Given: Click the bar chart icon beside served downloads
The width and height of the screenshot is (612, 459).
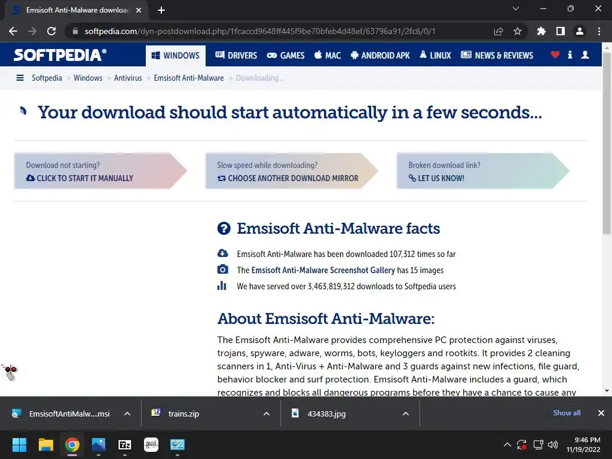Looking at the screenshot, I should tap(222, 286).
